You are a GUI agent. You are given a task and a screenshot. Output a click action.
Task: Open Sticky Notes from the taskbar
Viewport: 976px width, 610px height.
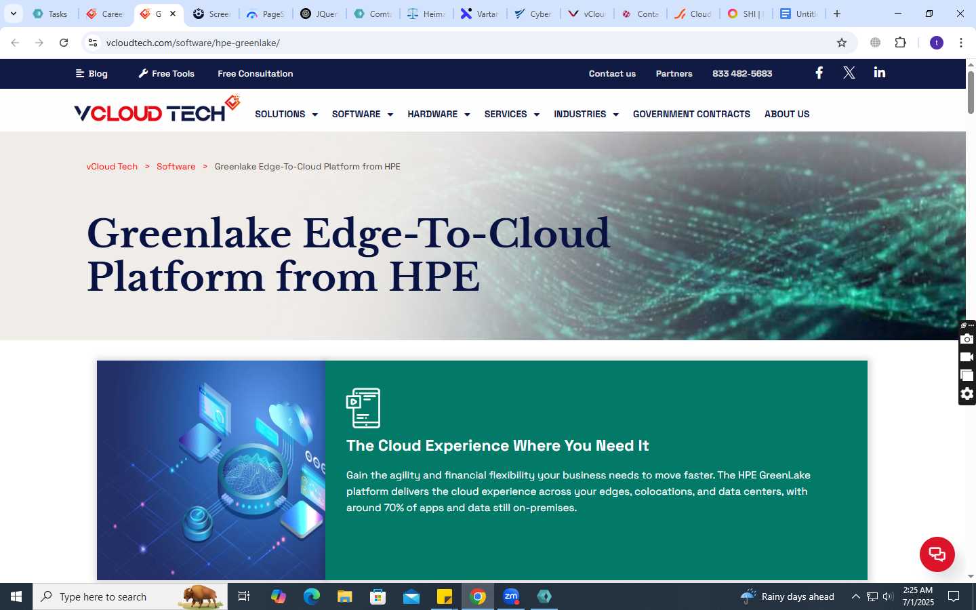point(445,596)
